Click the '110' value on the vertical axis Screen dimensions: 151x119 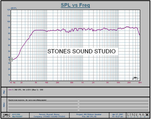9,16
